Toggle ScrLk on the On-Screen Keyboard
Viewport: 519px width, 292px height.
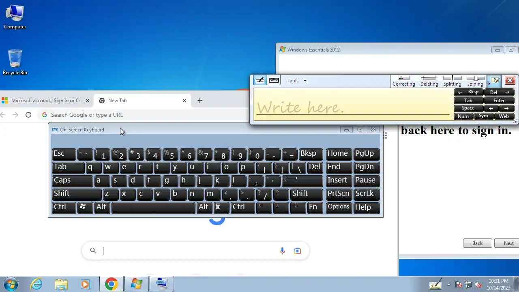367,194
